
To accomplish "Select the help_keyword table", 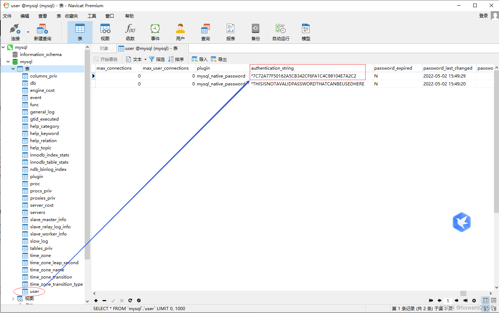I will point(44,133).
